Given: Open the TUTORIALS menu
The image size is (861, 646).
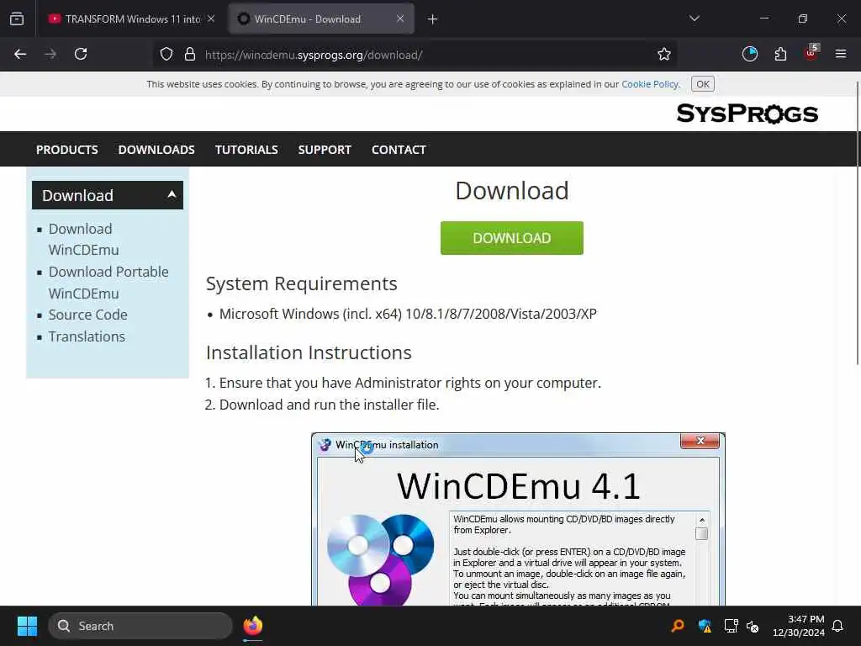Looking at the screenshot, I should [x=246, y=150].
